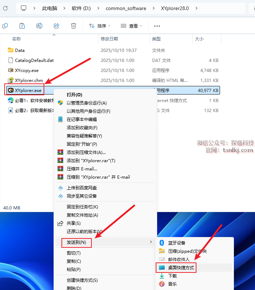Go to the common_software breadcrumb folder
Image resolution: width=255 pixels, height=290 pixels.
point(126,8)
